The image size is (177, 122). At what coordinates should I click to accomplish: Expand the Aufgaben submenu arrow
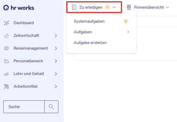tap(128, 32)
